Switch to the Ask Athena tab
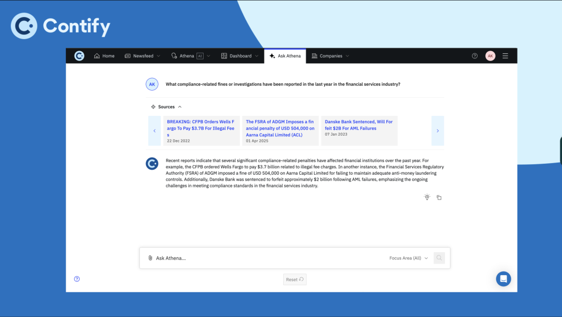 click(x=285, y=56)
